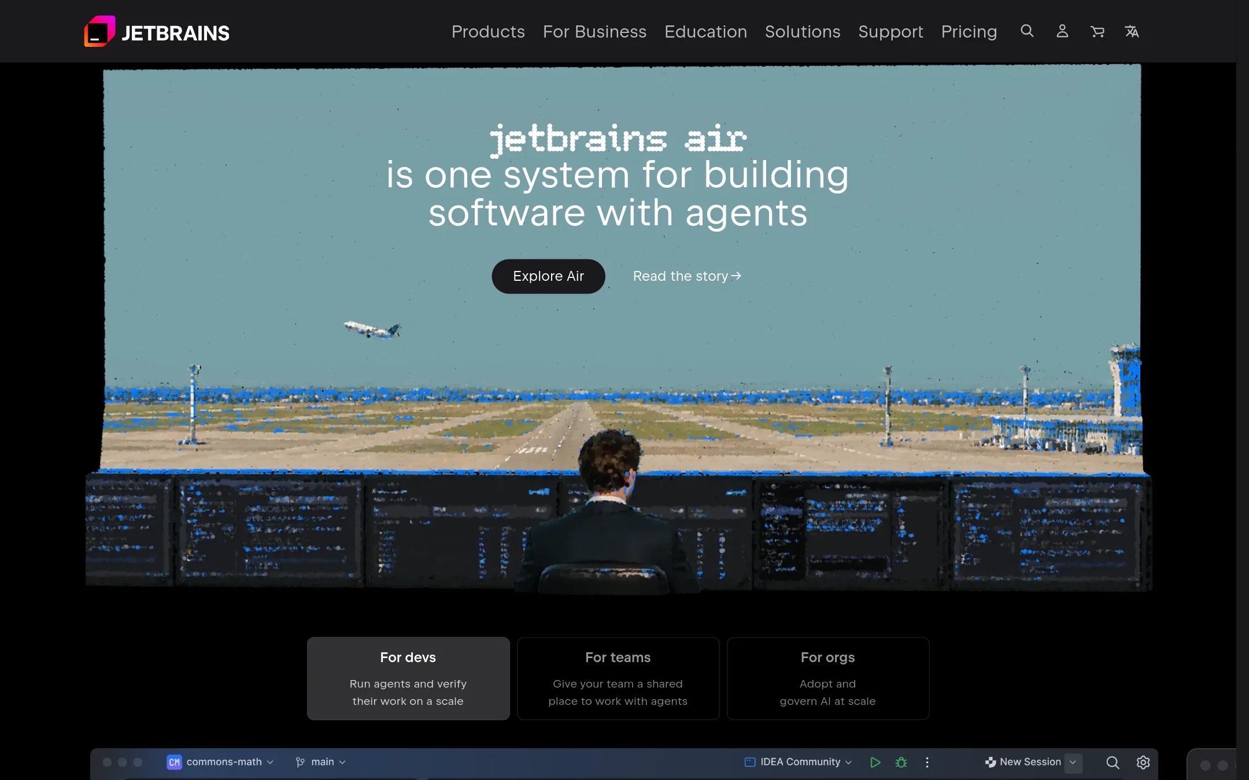The width and height of the screenshot is (1249, 780).
Task: Expand the New Session dropdown arrow
Action: 1073,762
